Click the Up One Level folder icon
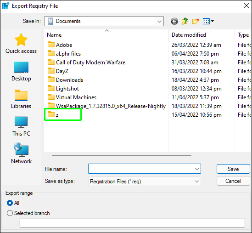This screenshot has width=252, height=233. pyautogui.click(x=185, y=21)
